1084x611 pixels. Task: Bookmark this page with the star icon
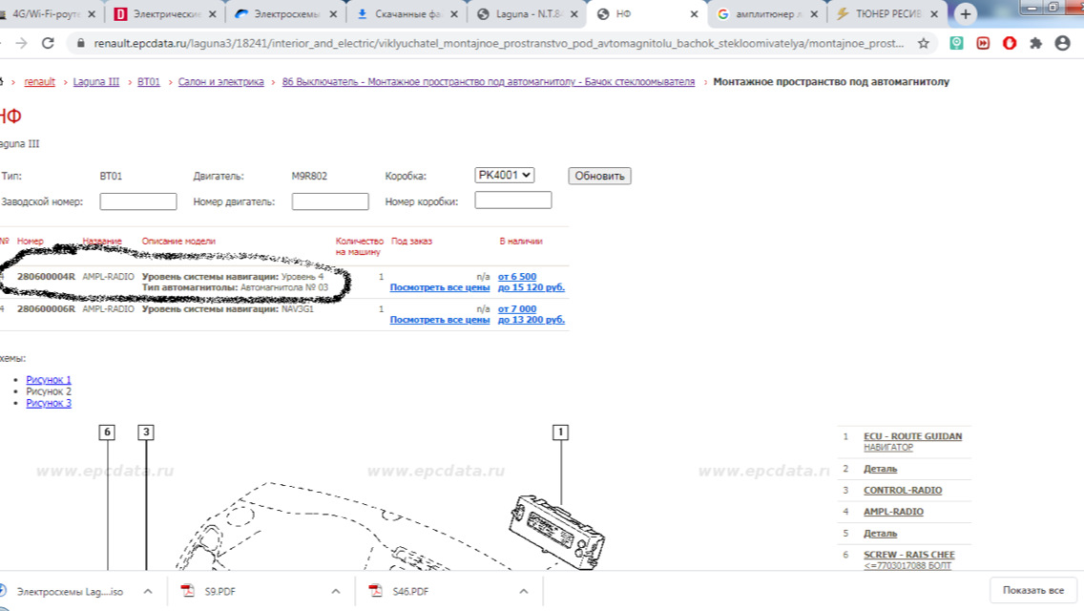click(x=923, y=43)
